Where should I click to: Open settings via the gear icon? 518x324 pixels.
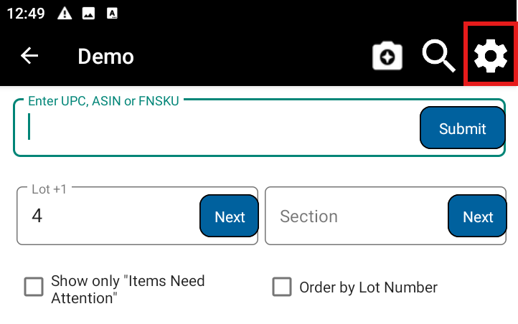[x=491, y=57]
